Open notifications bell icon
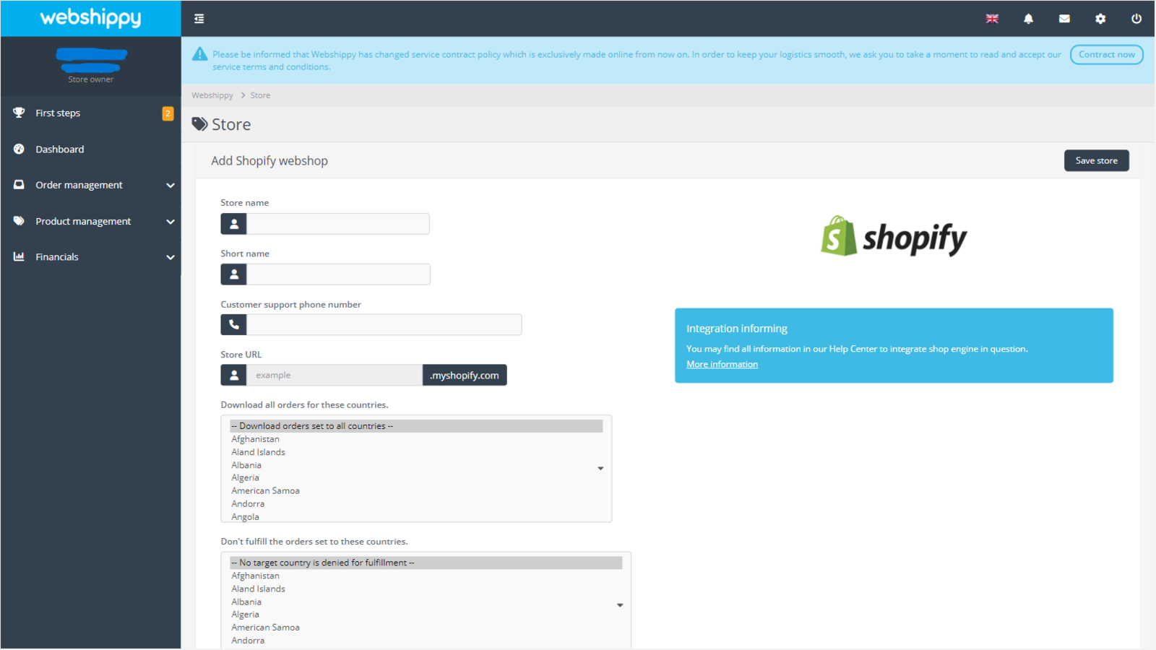 pos(1028,19)
